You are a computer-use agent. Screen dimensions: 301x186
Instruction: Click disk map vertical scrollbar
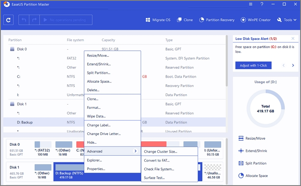227,161
